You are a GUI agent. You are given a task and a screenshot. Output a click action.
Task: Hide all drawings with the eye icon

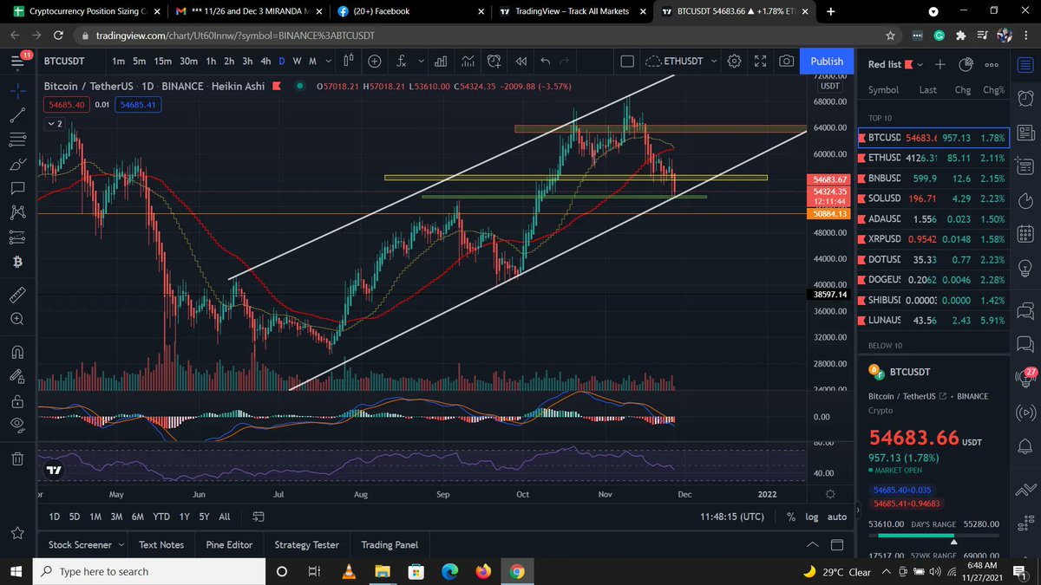point(17,425)
